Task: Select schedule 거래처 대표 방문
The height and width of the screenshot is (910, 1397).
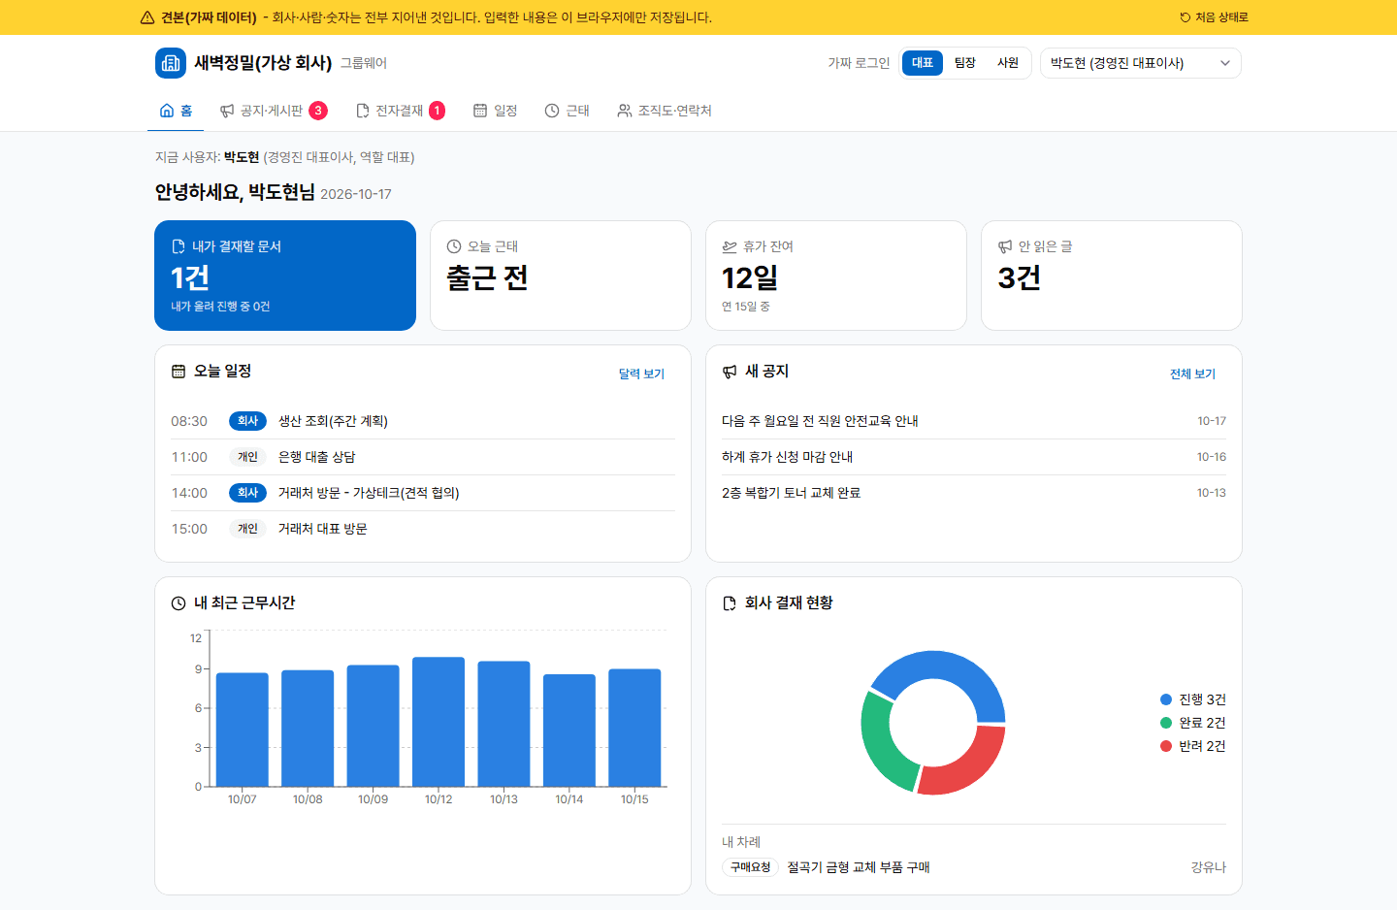Action: click(423, 529)
